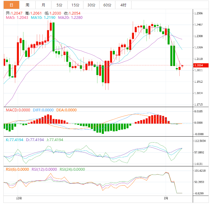211x205 pixels.
Task: Click the DIFF value label
Action: [43, 110]
